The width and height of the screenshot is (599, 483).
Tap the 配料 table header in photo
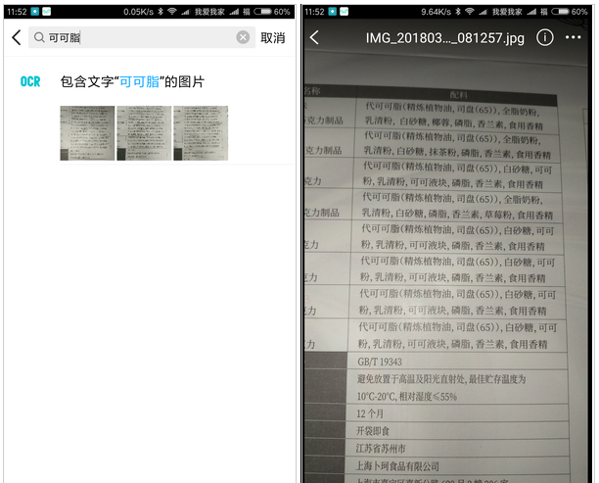458,95
